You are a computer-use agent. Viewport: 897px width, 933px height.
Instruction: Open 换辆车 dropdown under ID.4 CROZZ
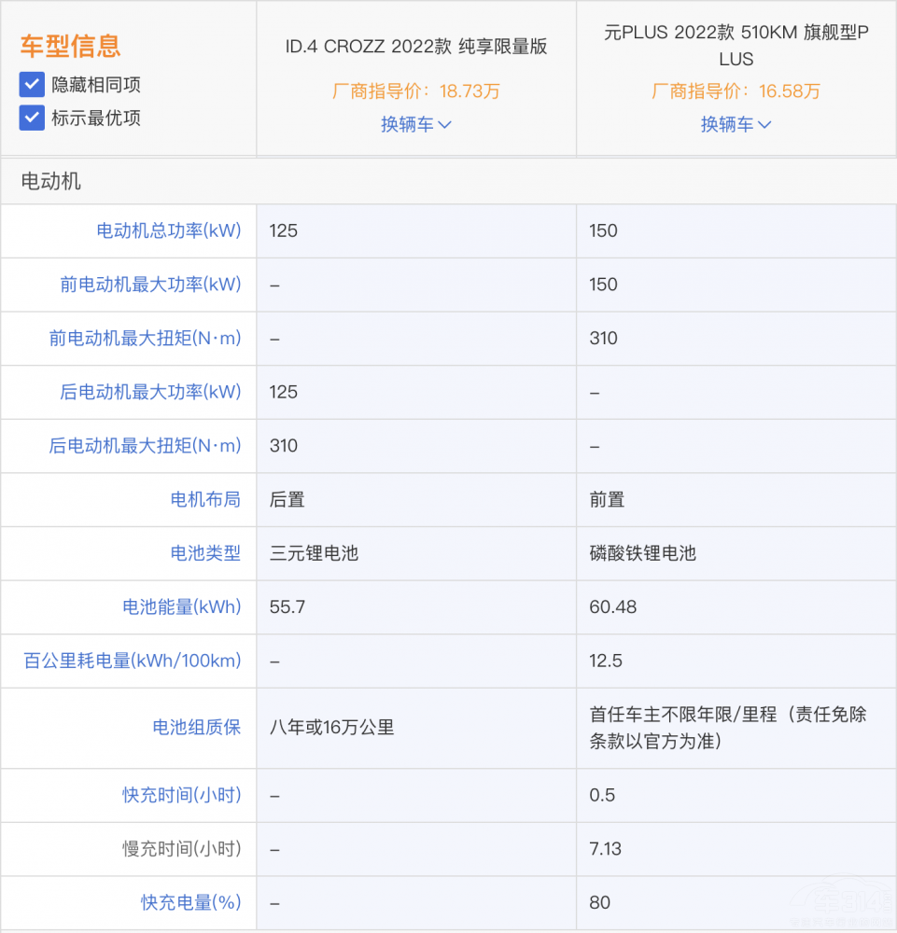(416, 124)
